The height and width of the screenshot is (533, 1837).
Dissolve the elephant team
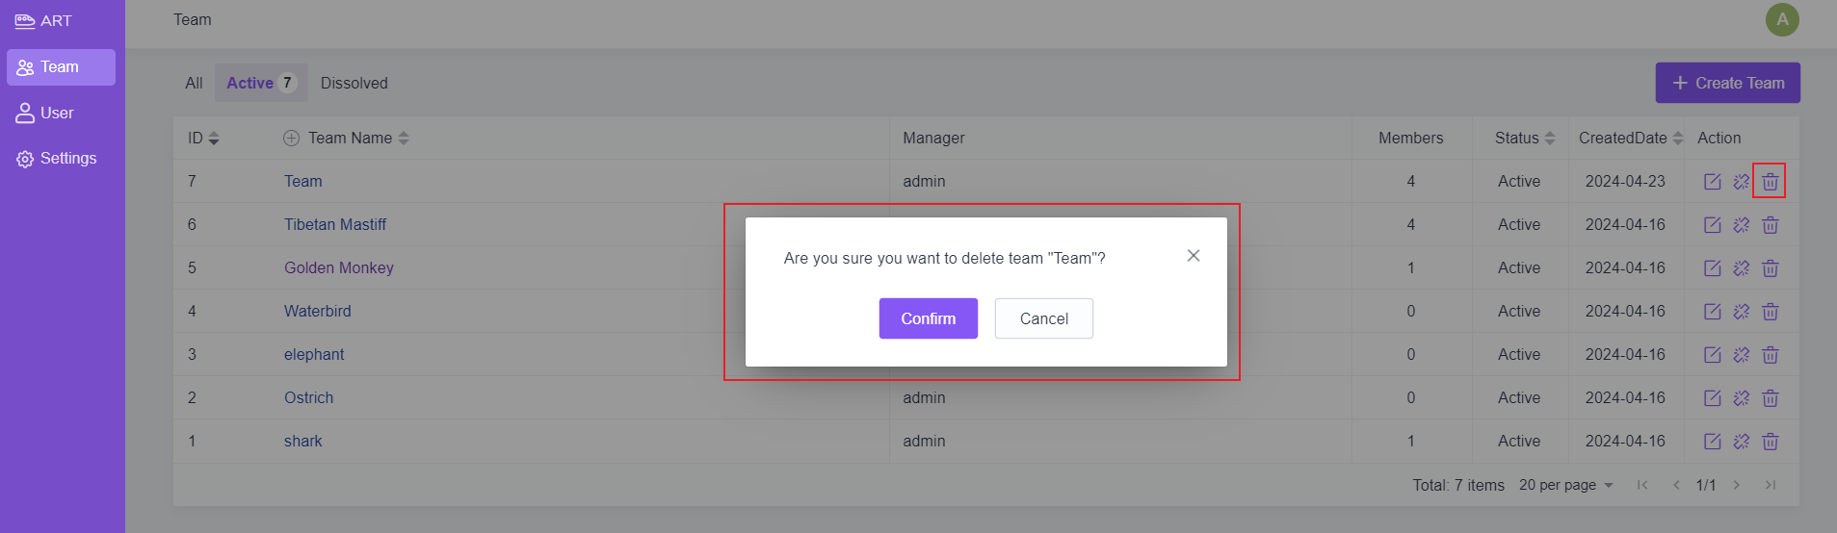1741,355
